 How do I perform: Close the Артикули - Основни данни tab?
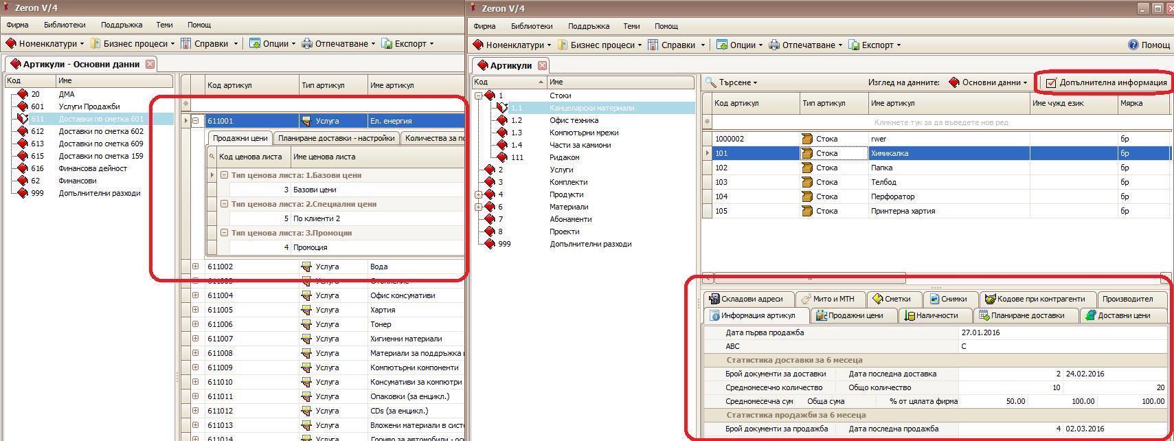[150, 64]
